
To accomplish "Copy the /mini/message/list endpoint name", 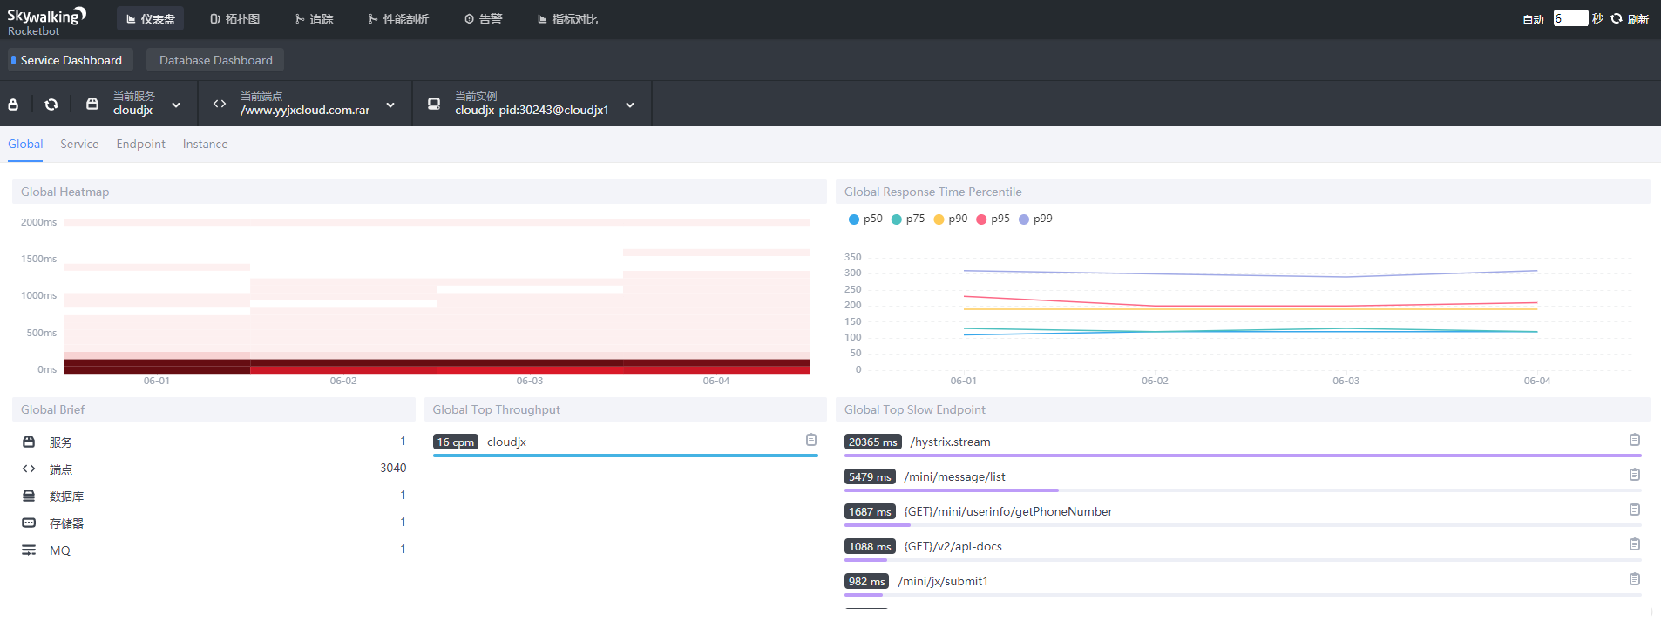I will 1634,476.
